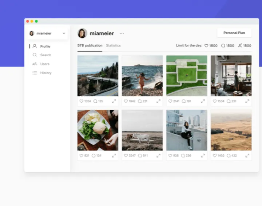Click the heart icon under the coastal road photo
Image resolution: width=262 pixels, height=206 pixels.
coord(82,101)
